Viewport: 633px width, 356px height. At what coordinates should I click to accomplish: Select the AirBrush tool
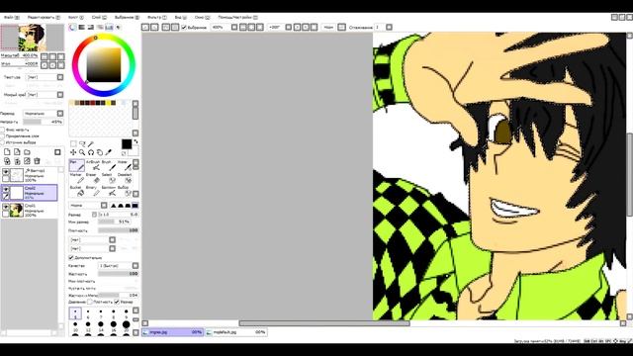(x=93, y=165)
